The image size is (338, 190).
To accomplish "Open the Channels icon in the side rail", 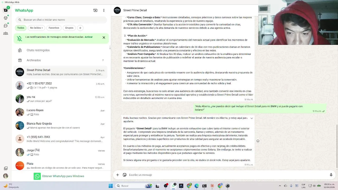I will tap(6, 26).
